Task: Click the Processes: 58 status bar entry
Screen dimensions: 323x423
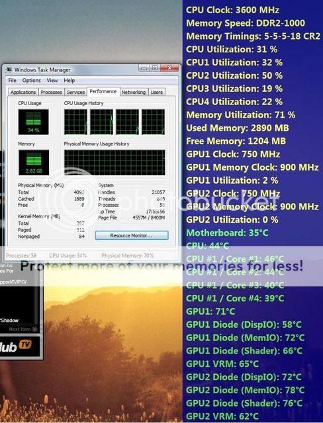Action: pos(21,256)
